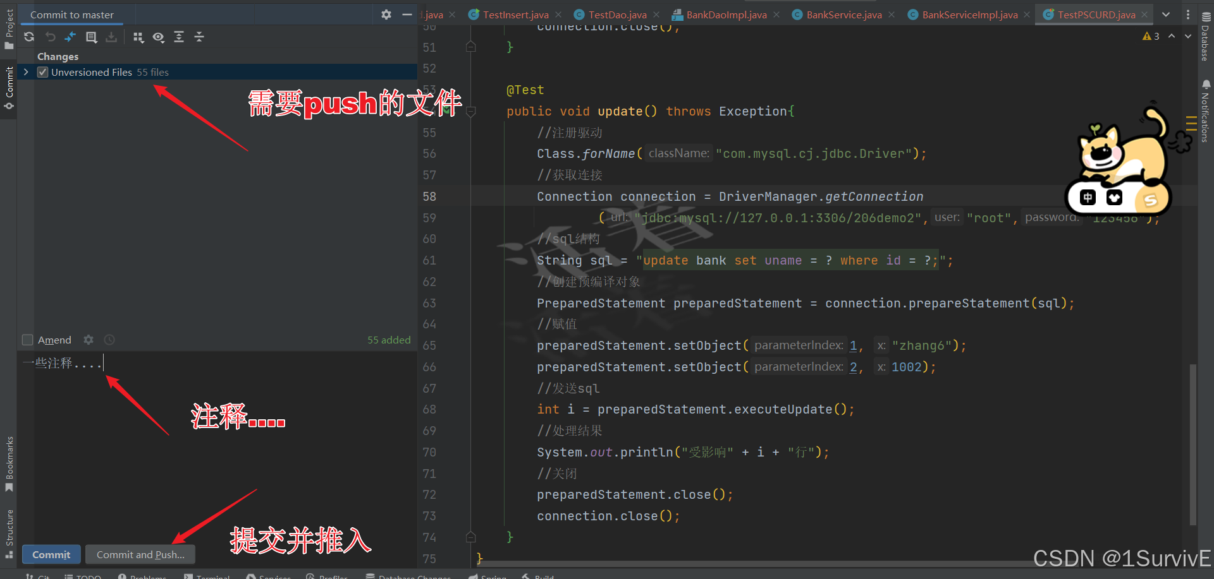This screenshot has height=579, width=1214.
Task: Go to next highlighted error arrow
Action: (1188, 36)
